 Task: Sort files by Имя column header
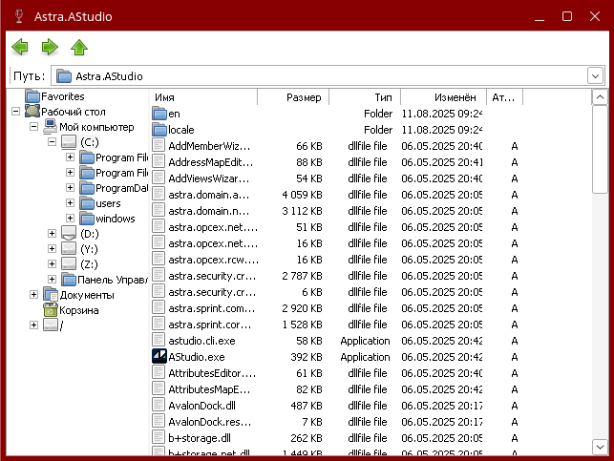pyautogui.click(x=202, y=97)
